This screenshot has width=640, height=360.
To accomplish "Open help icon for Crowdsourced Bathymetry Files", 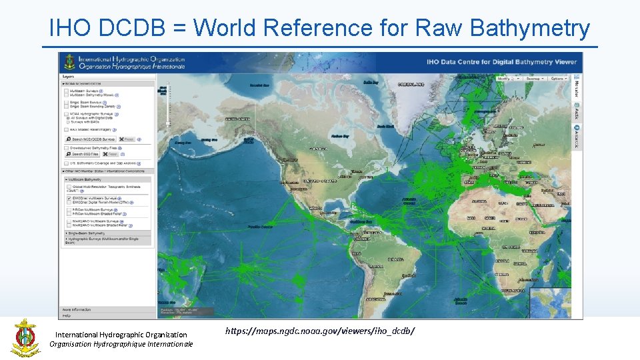I will (119, 148).
